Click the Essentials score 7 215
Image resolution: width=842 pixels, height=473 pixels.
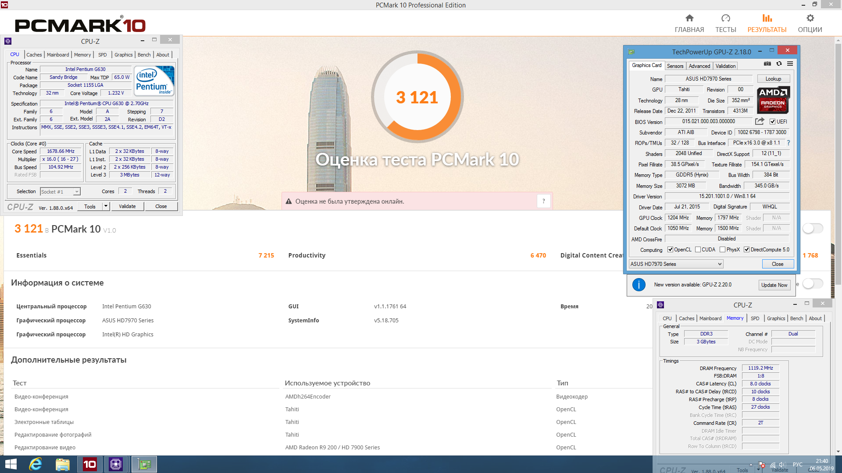point(266,255)
